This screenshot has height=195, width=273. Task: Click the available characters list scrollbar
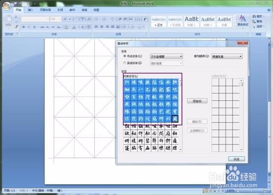180,115
